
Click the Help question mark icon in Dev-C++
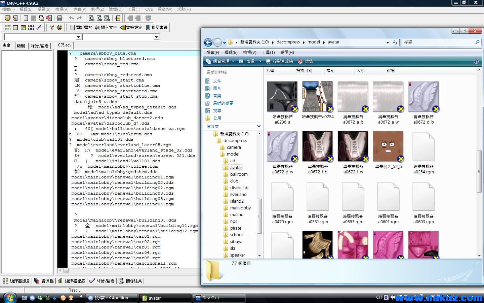point(52,28)
